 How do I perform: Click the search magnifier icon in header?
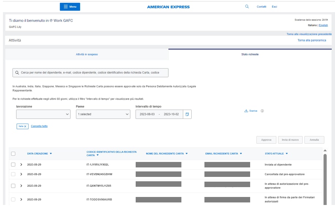[x=247, y=7]
